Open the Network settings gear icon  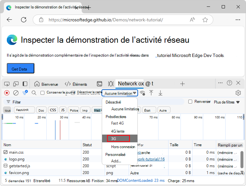pyautogui.click(x=238, y=93)
